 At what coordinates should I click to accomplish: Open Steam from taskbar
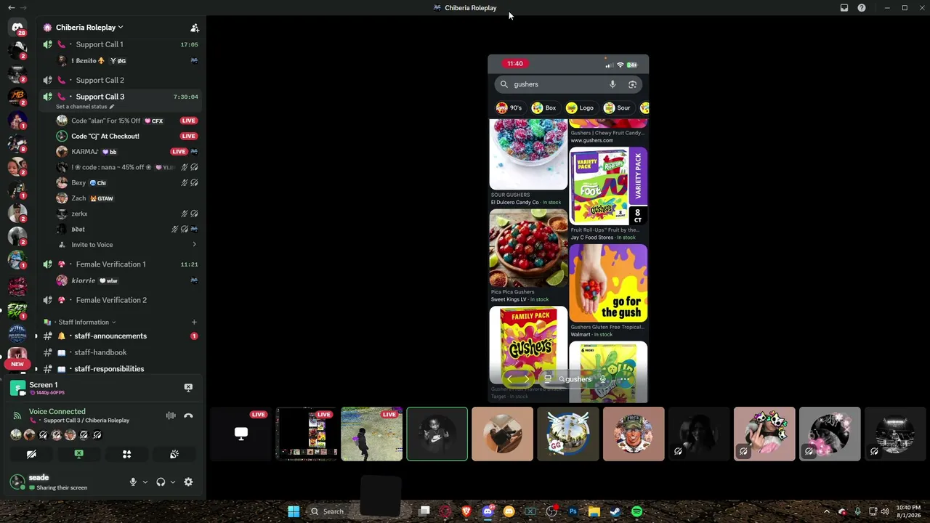(x=615, y=511)
